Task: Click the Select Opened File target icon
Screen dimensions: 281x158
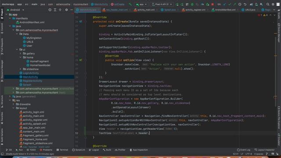Action: (50, 10)
